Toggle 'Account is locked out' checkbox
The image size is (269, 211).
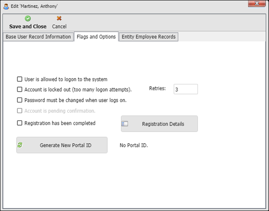(x=20, y=89)
